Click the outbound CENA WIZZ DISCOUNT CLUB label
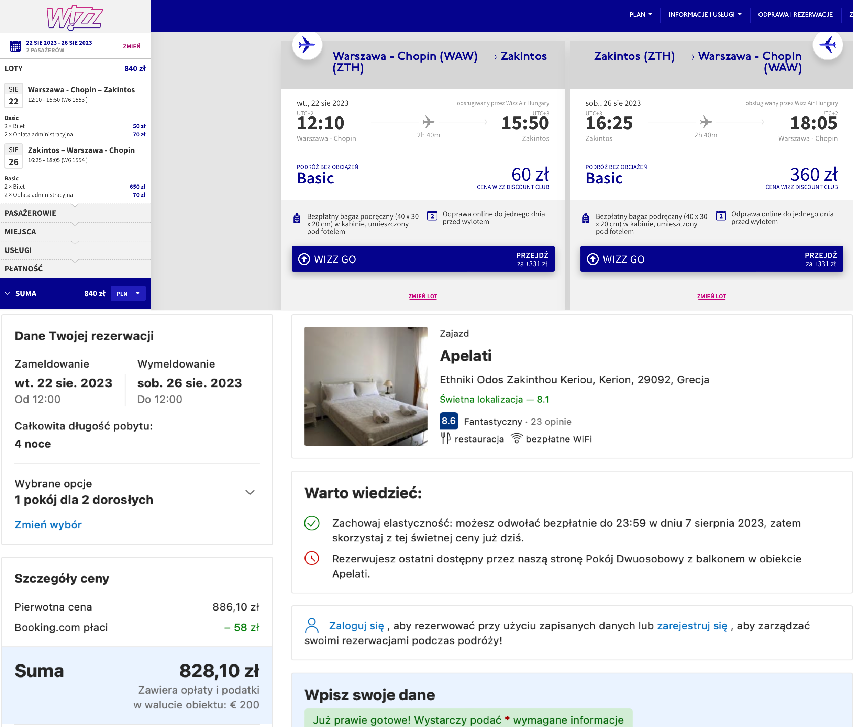This screenshot has height=727, width=853. coord(512,187)
